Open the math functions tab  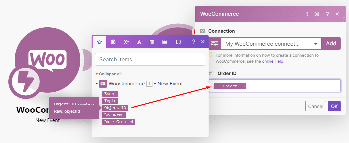pyautogui.click(x=126, y=42)
